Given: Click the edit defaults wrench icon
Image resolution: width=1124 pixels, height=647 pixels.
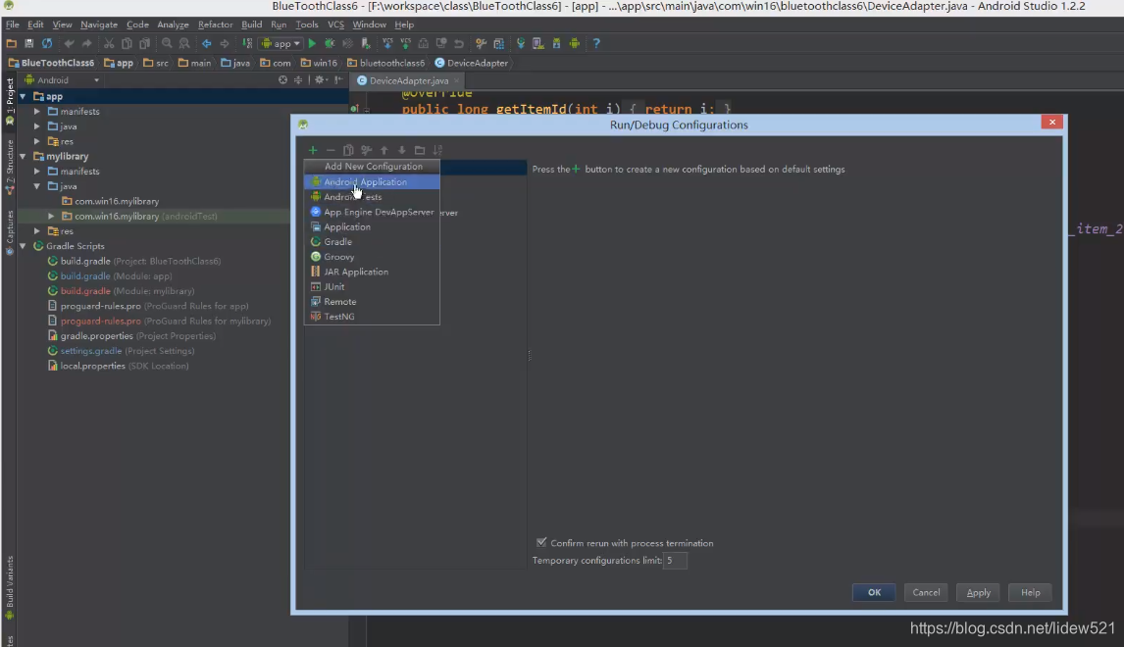Looking at the screenshot, I should point(366,150).
